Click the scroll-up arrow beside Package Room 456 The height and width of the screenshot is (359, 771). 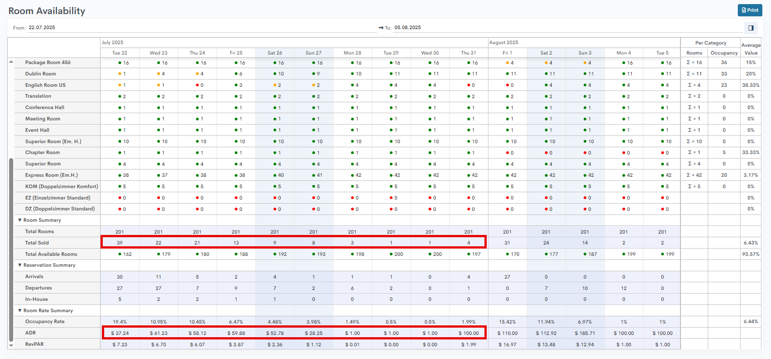point(11,62)
